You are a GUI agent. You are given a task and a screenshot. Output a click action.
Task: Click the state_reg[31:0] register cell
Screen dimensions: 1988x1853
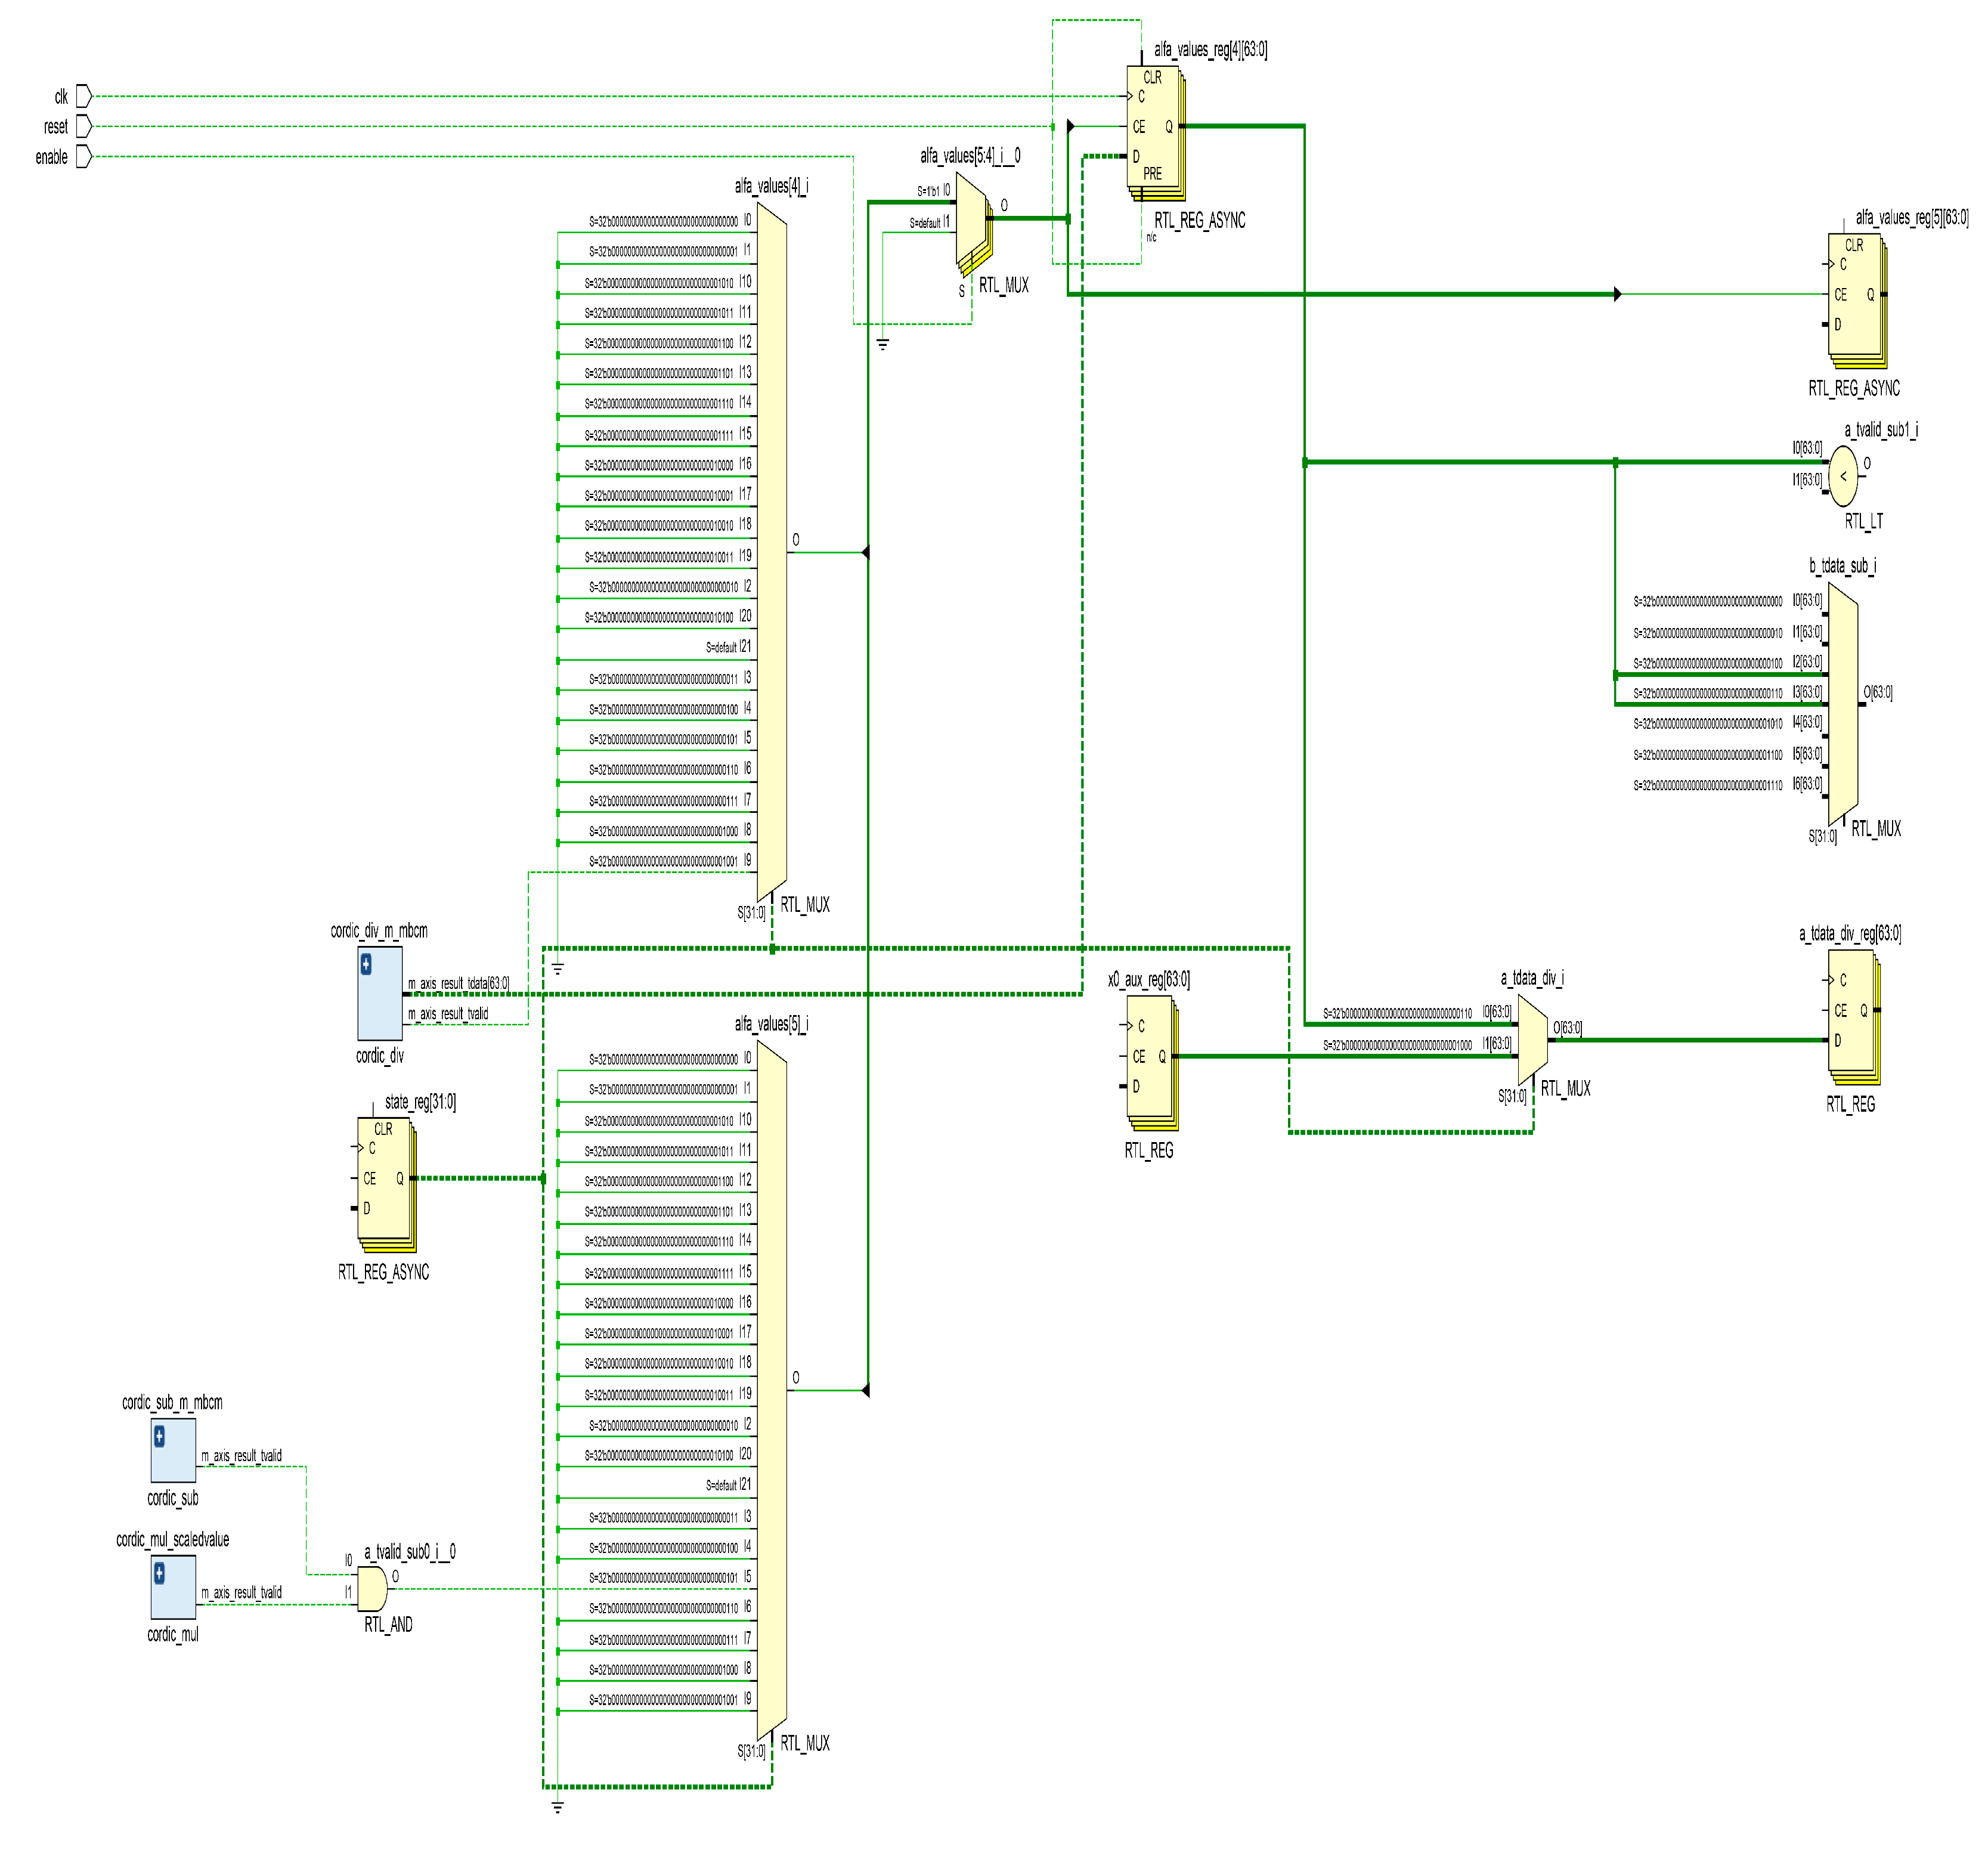click(x=383, y=1178)
